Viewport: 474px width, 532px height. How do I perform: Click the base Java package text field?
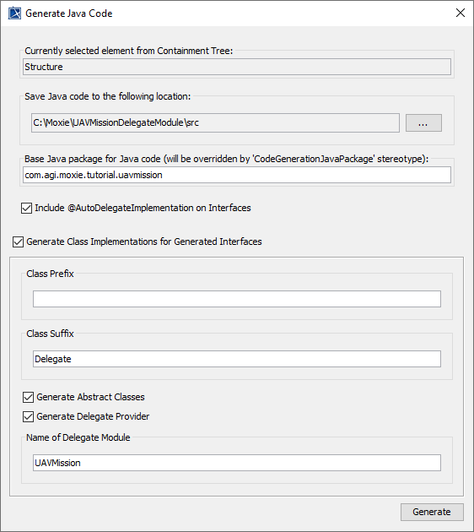237,175
